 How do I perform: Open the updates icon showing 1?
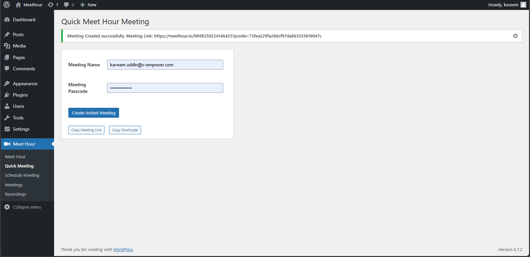click(50, 5)
